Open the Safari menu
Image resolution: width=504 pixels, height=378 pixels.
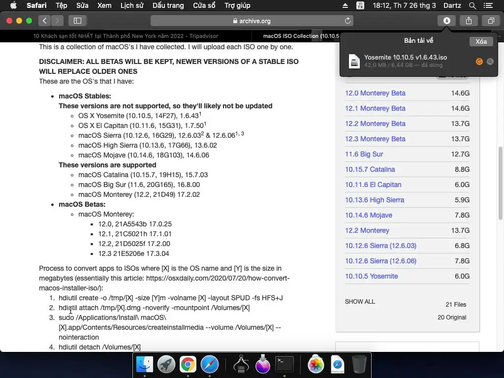36,5
